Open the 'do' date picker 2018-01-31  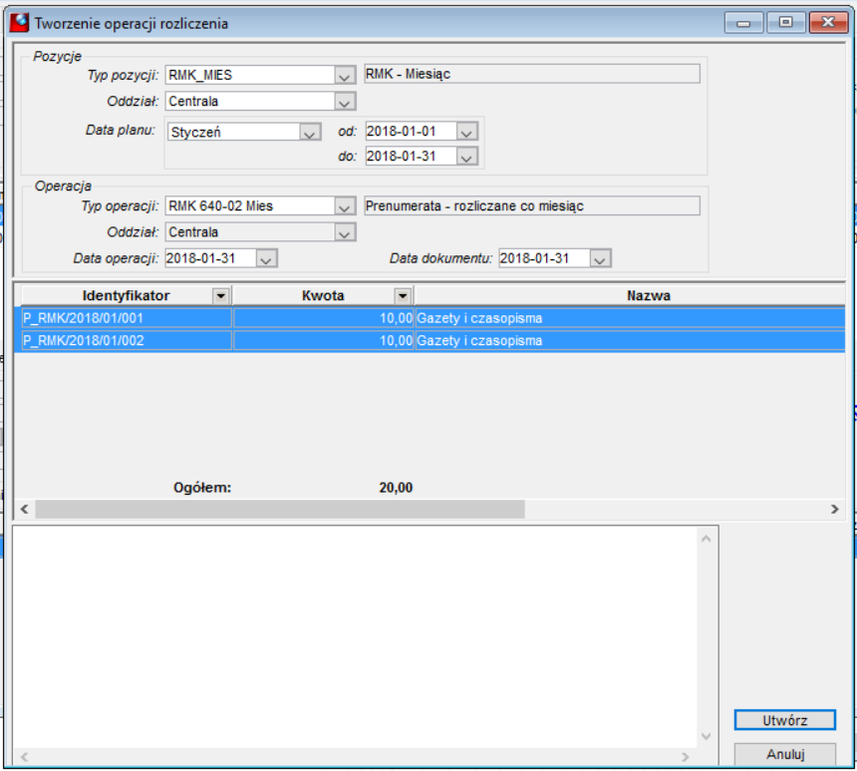pyautogui.click(x=466, y=157)
